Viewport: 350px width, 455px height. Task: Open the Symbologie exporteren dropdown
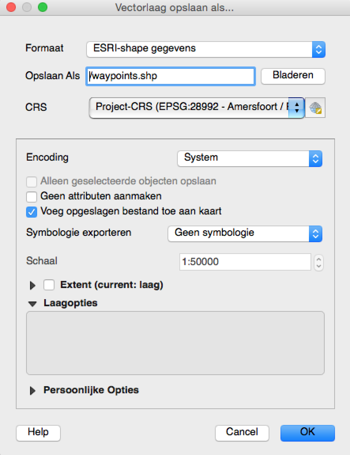(x=245, y=233)
